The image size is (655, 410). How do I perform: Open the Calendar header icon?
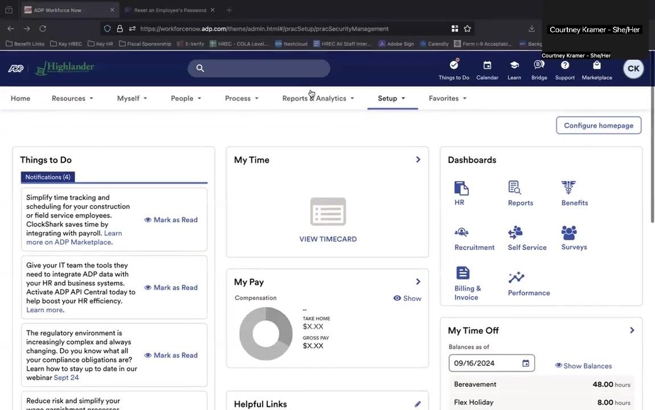pyautogui.click(x=487, y=69)
